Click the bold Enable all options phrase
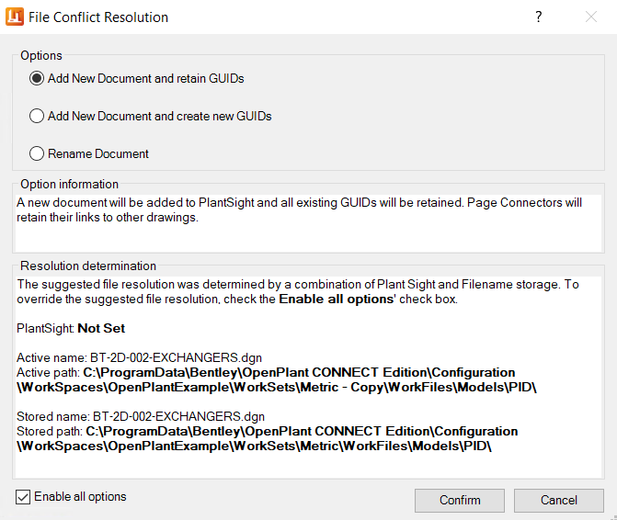This screenshot has width=617, height=520. click(x=337, y=300)
